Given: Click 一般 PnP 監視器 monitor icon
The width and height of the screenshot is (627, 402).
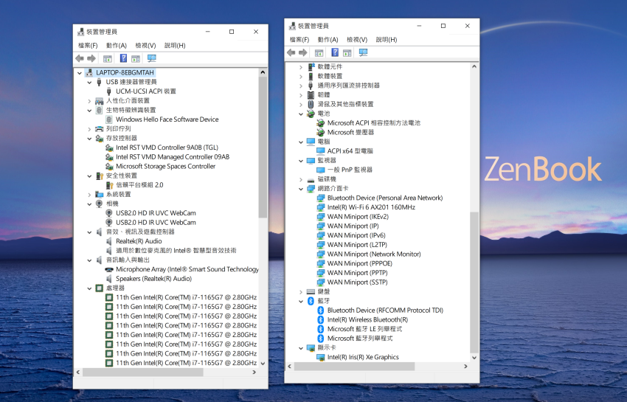Looking at the screenshot, I should [320, 170].
